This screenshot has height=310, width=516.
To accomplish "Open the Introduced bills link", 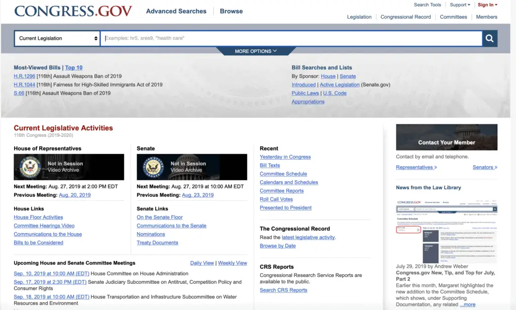I will (303, 85).
